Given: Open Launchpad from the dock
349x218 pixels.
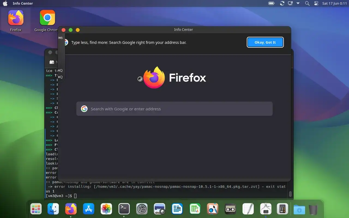Looking at the screenshot, I should click(x=36, y=209).
